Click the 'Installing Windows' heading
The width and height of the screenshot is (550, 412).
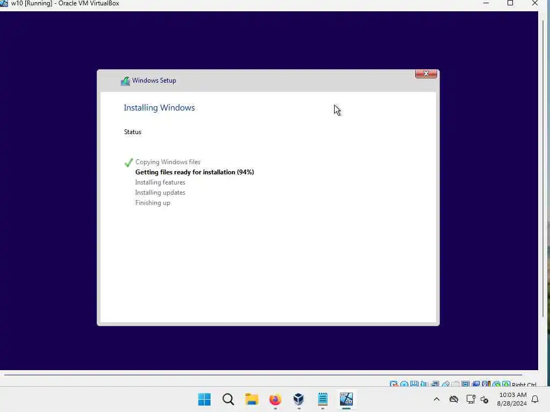(159, 108)
